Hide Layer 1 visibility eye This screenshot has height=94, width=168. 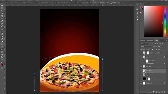point(141,75)
